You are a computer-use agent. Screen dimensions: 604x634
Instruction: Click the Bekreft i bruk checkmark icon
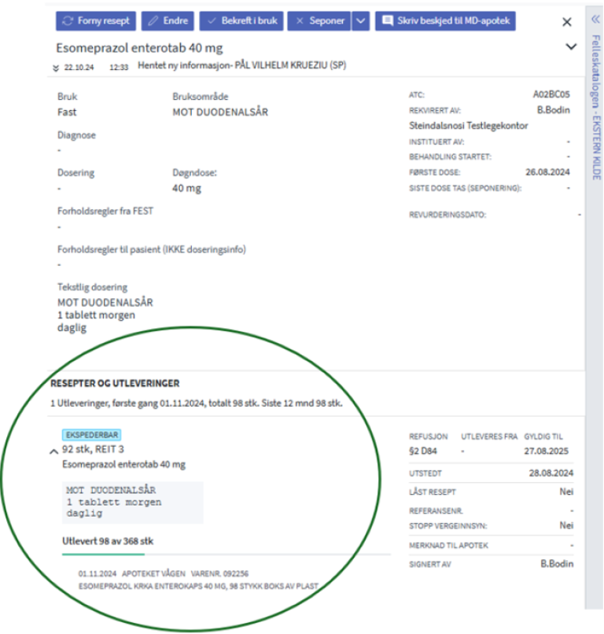[212, 21]
